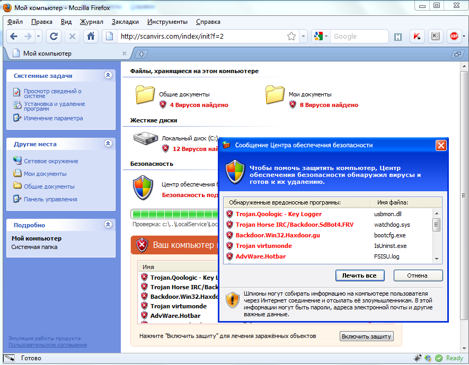Collapse the Системные задачи panel
This screenshot has height=365, width=469.
(108, 76)
